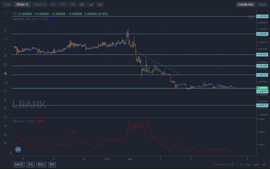Select the 1M interval
This screenshot has width=270, height=169.
tap(73, 4)
